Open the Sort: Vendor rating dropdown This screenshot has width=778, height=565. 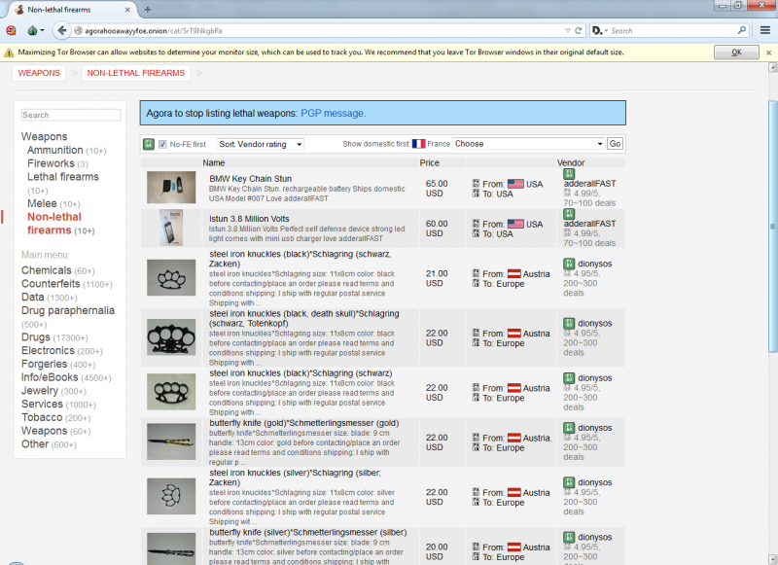(x=260, y=144)
